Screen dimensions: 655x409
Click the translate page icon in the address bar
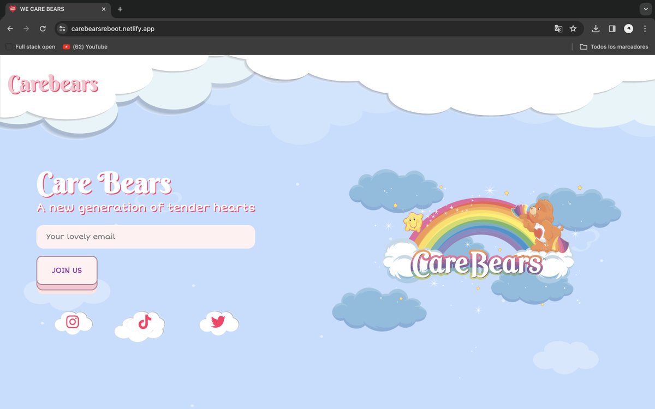pyautogui.click(x=558, y=28)
